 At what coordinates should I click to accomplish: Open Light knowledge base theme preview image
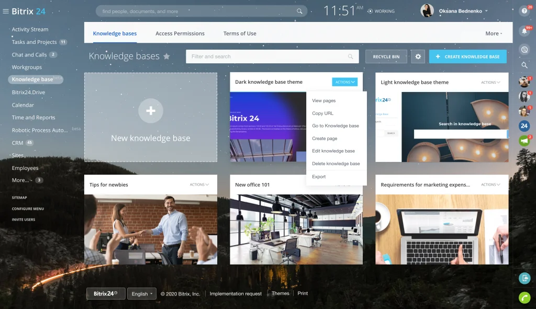coord(442,127)
